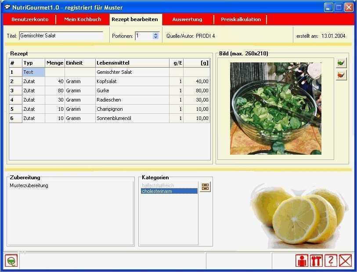Click the 80,00 weight cell

point(196,91)
